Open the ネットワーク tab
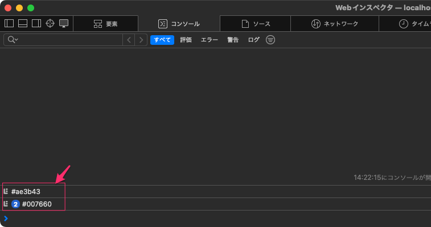 pos(335,24)
